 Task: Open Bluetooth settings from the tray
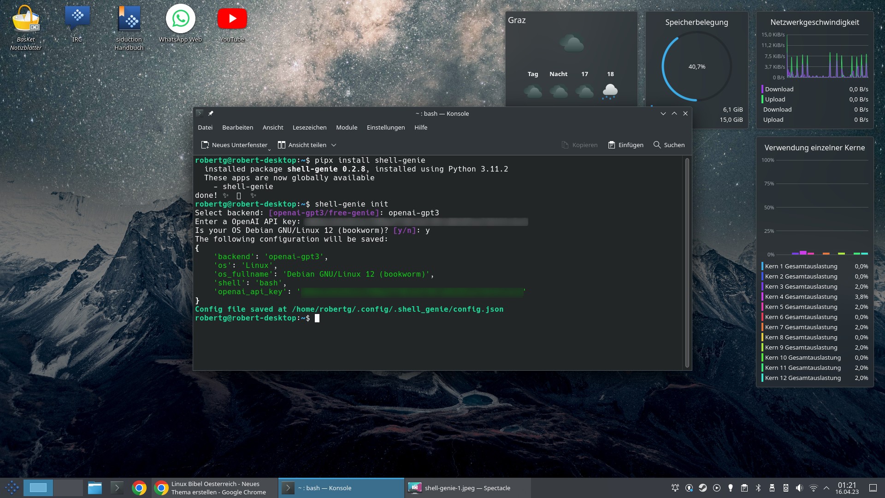pos(758,487)
